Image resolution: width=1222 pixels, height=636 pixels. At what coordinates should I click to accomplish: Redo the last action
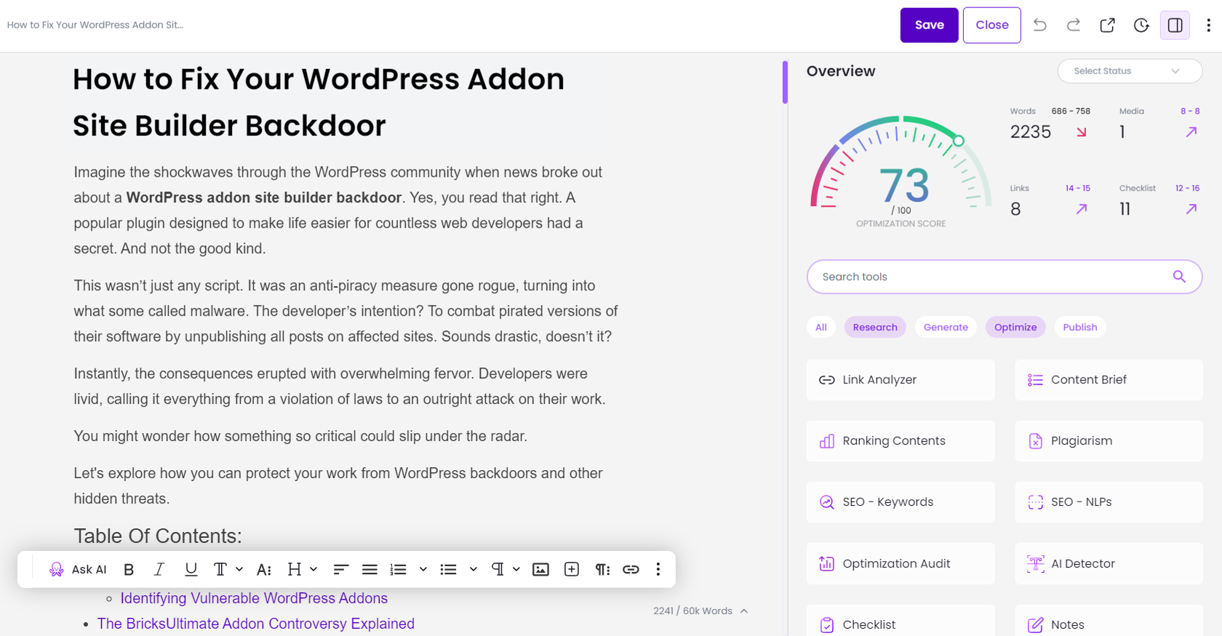click(x=1073, y=25)
